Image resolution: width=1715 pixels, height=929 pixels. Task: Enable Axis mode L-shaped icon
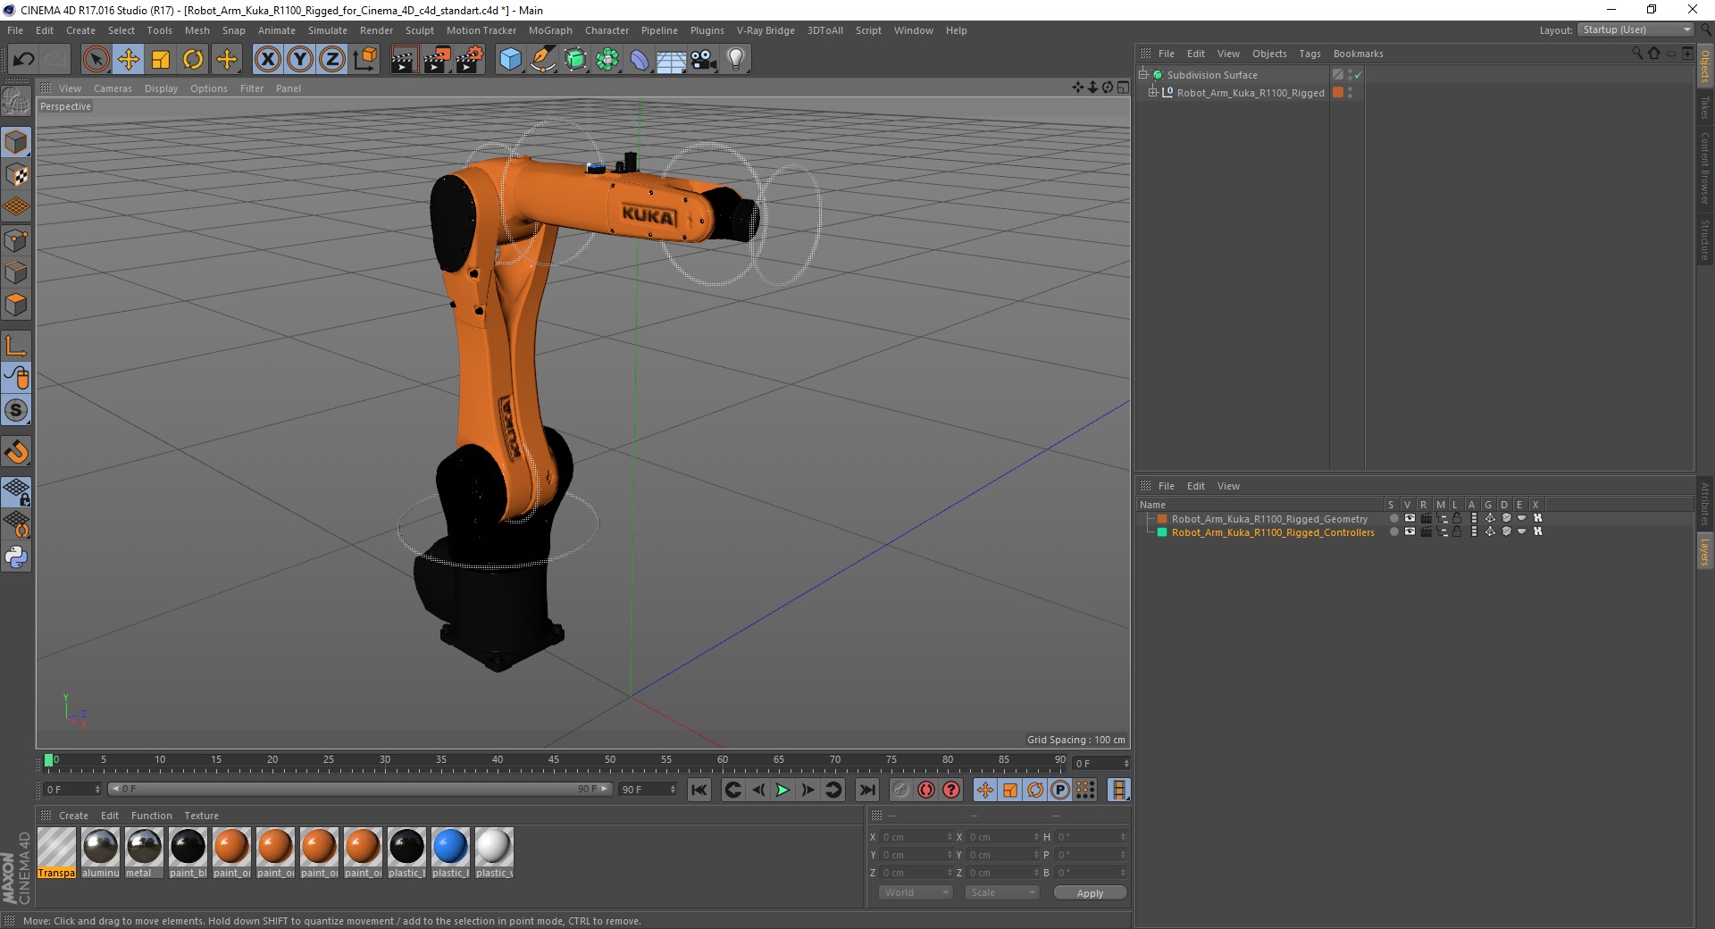16,346
